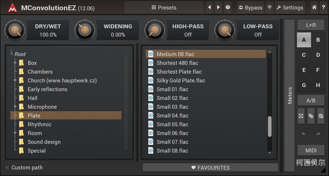
Task: Click the Special folder icon
Action: tap(21, 151)
